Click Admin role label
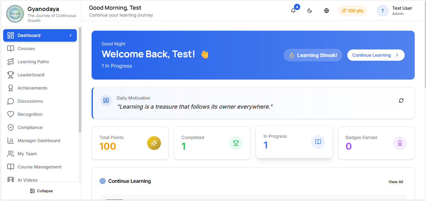 point(398,14)
